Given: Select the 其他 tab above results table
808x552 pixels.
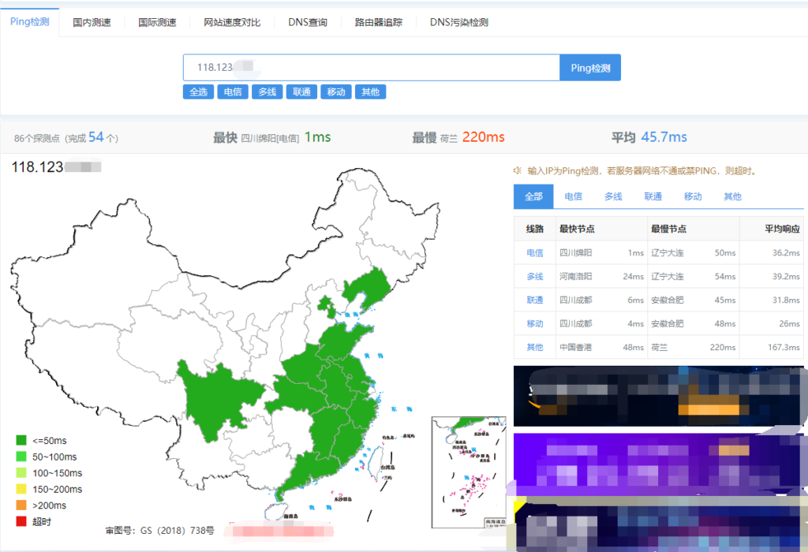Looking at the screenshot, I should 732,196.
